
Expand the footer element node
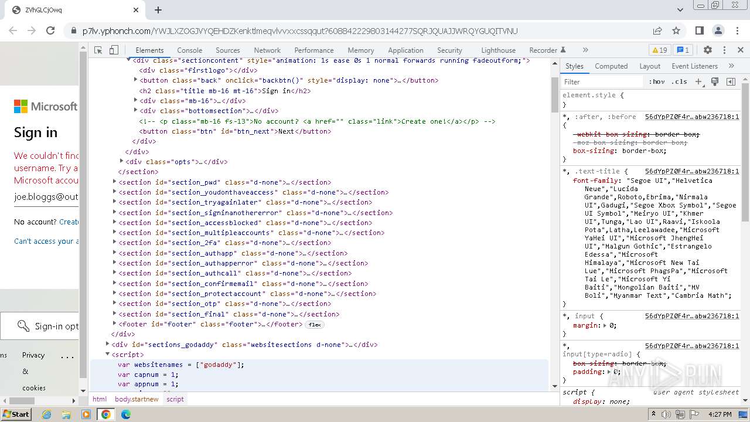pyautogui.click(x=115, y=324)
